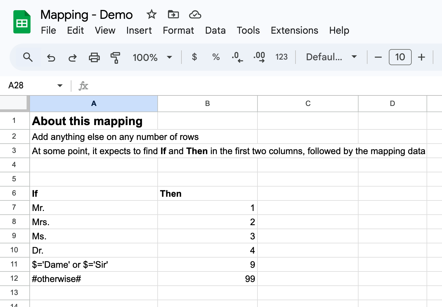The height and width of the screenshot is (307, 442).
Task: Open the Help menu
Action: pyautogui.click(x=339, y=30)
